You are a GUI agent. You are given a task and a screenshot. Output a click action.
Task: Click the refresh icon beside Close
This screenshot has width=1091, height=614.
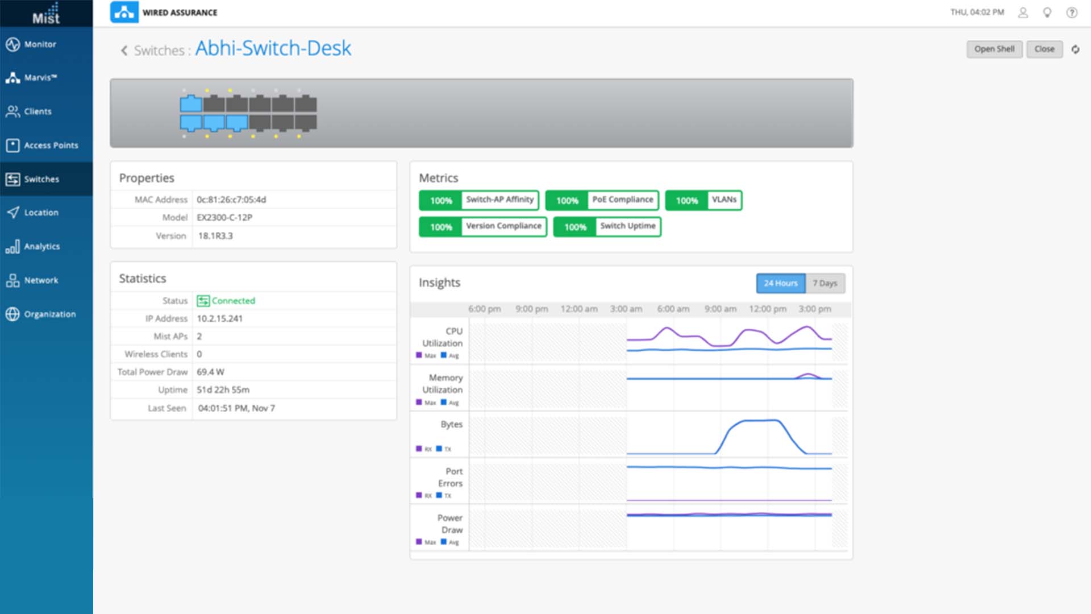point(1075,49)
